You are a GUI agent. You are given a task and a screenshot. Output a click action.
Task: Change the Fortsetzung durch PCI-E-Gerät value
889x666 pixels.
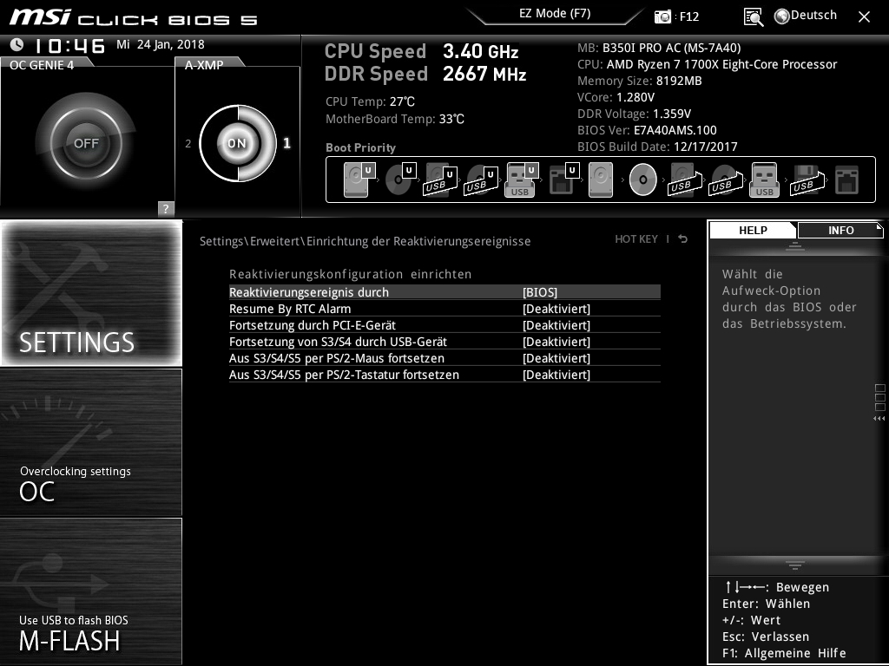point(556,325)
